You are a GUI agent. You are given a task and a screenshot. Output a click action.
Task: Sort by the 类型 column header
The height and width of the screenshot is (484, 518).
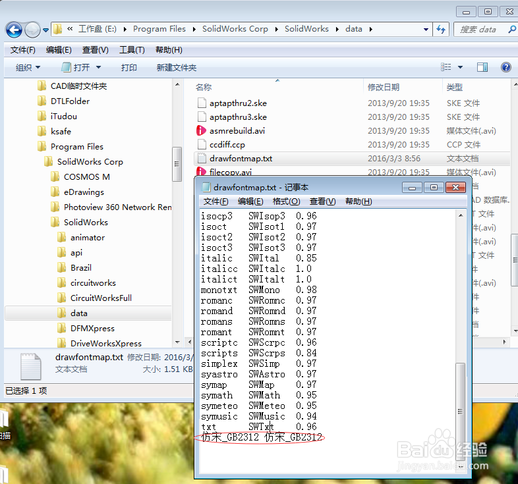point(455,88)
